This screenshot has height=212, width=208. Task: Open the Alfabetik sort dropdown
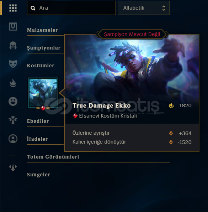(144, 8)
